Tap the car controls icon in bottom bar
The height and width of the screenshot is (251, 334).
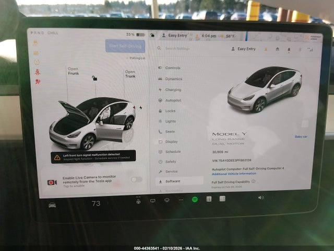(x=52, y=205)
